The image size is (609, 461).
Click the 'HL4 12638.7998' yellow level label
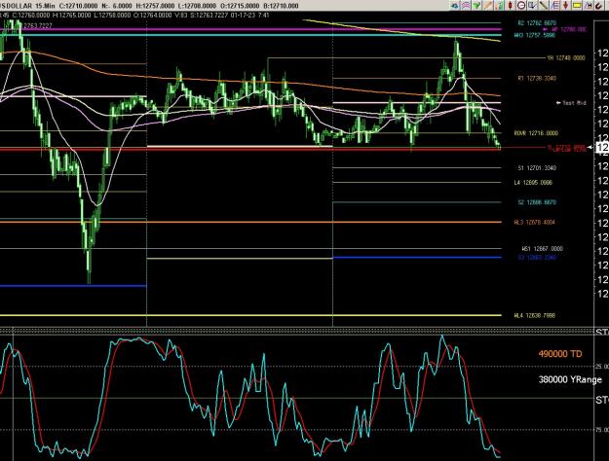535,316
